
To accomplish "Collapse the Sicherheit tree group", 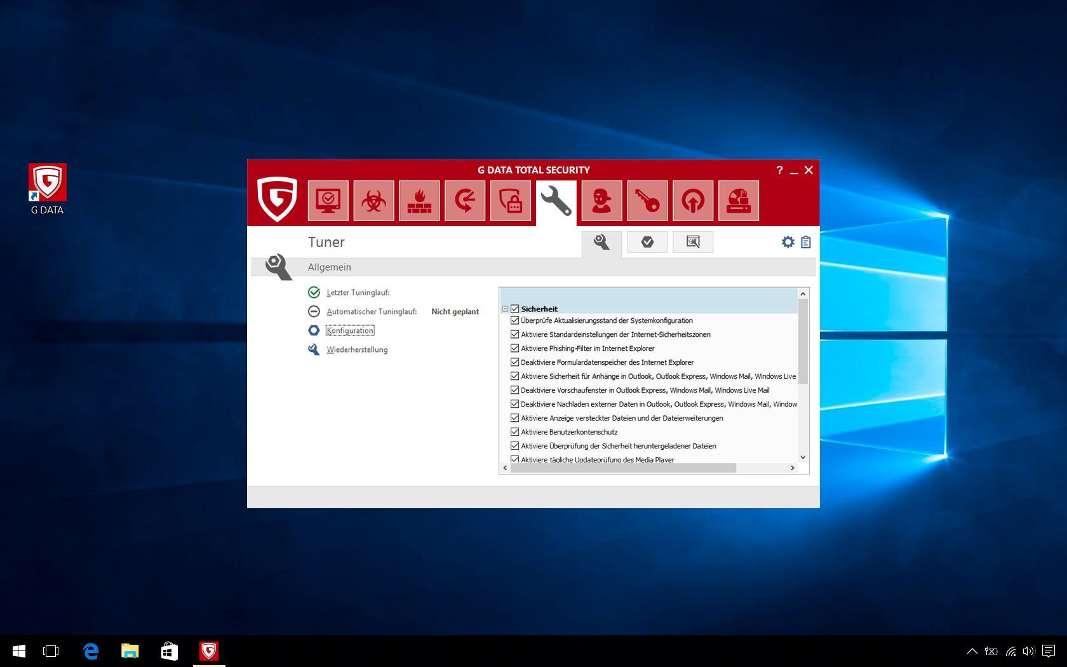I will pyautogui.click(x=506, y=309).
